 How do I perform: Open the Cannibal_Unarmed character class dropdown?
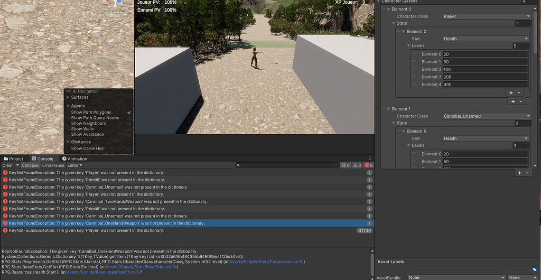click(486, 116)
